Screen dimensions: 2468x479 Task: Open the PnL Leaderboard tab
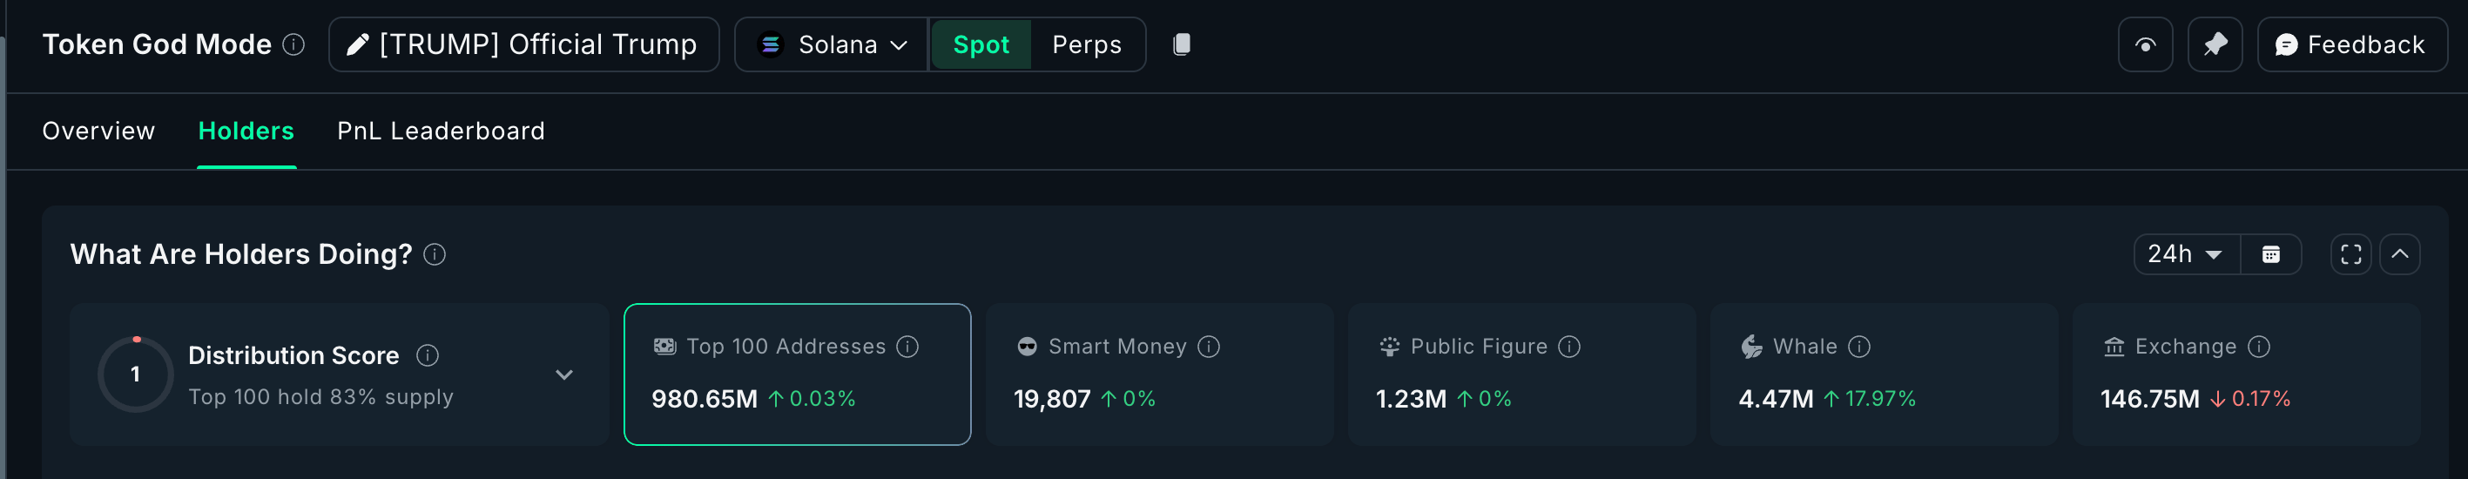click(x=441, y=131)
